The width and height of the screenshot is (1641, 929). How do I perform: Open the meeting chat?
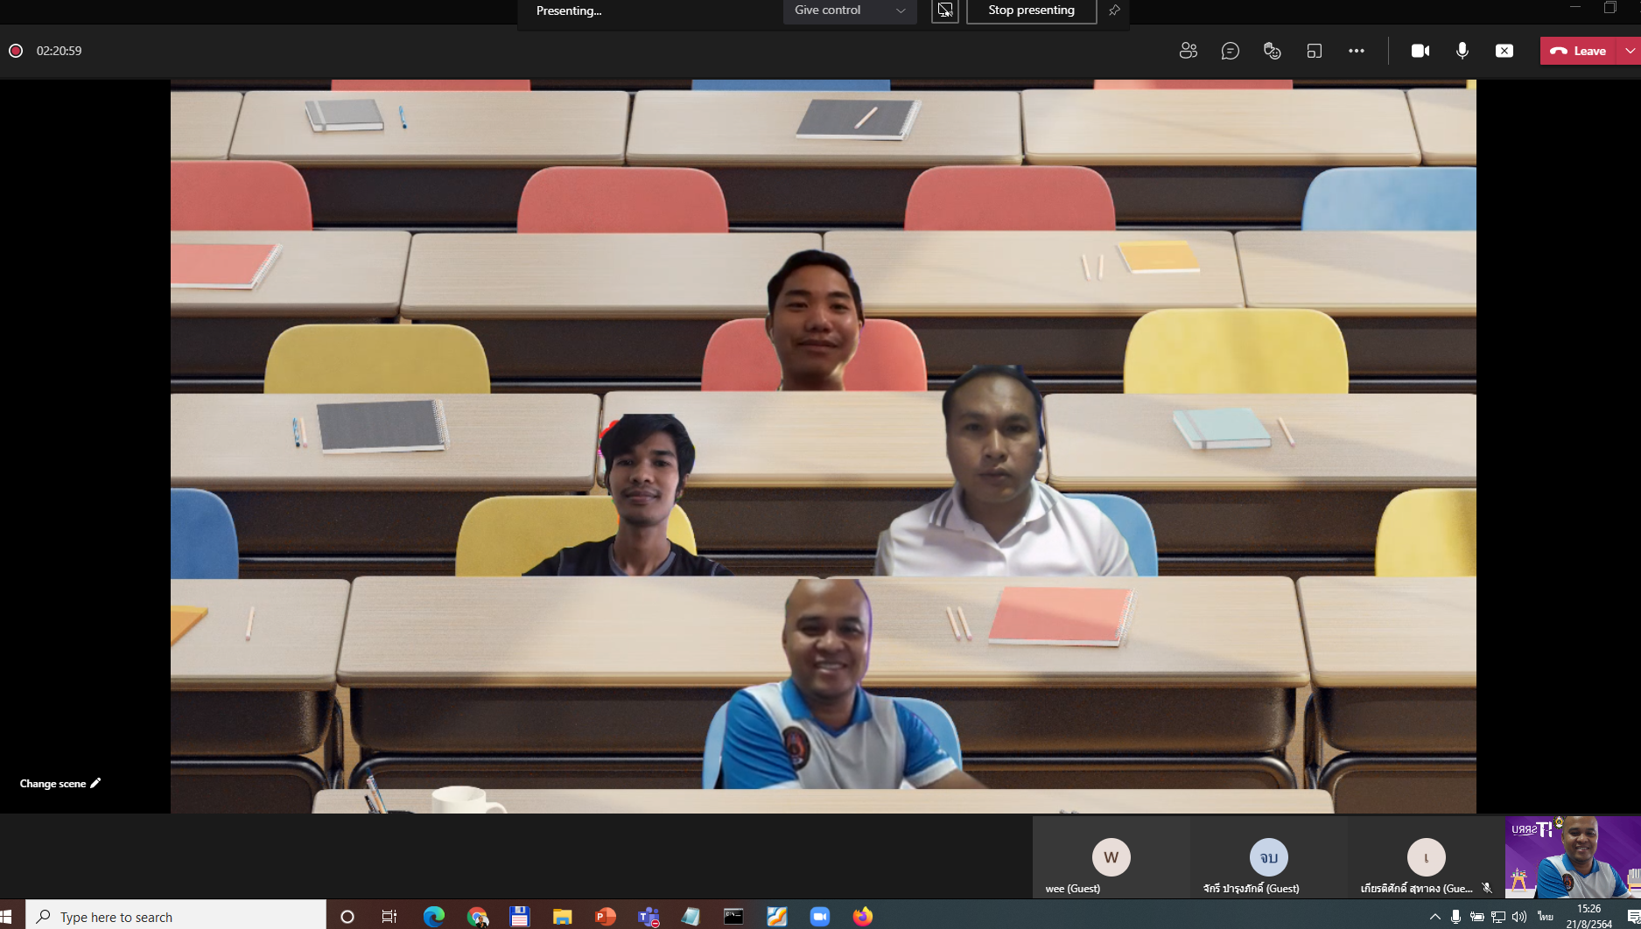point(1230,51)
